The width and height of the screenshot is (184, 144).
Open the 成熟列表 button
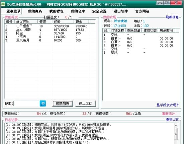coord(63,103)
